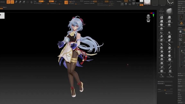
Task: Choose the ClayBuildup brush
Action: point(170,56)
